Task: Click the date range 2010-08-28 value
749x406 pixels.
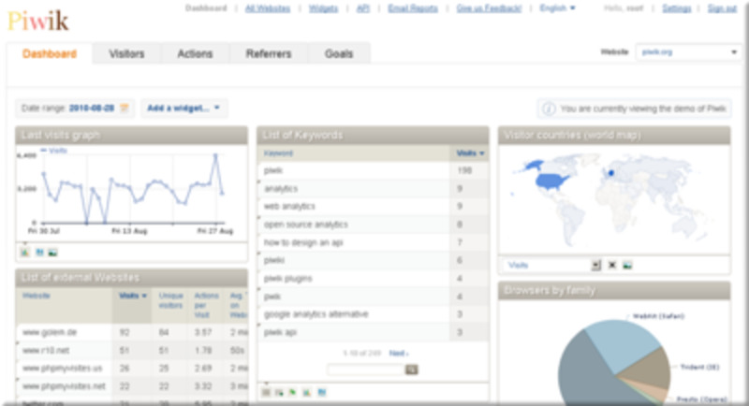Action: (92, 109)
